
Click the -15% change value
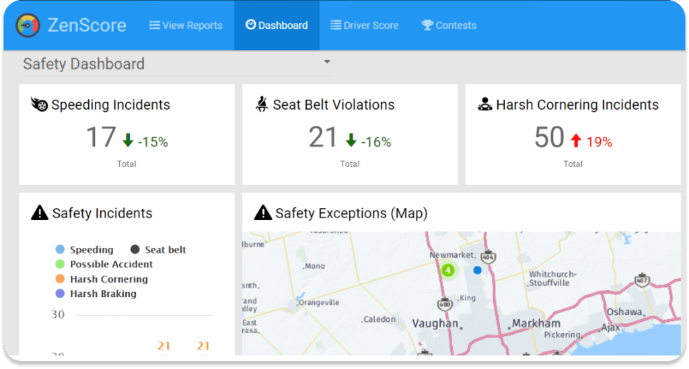pyautogui.click(x=153, y=142)
